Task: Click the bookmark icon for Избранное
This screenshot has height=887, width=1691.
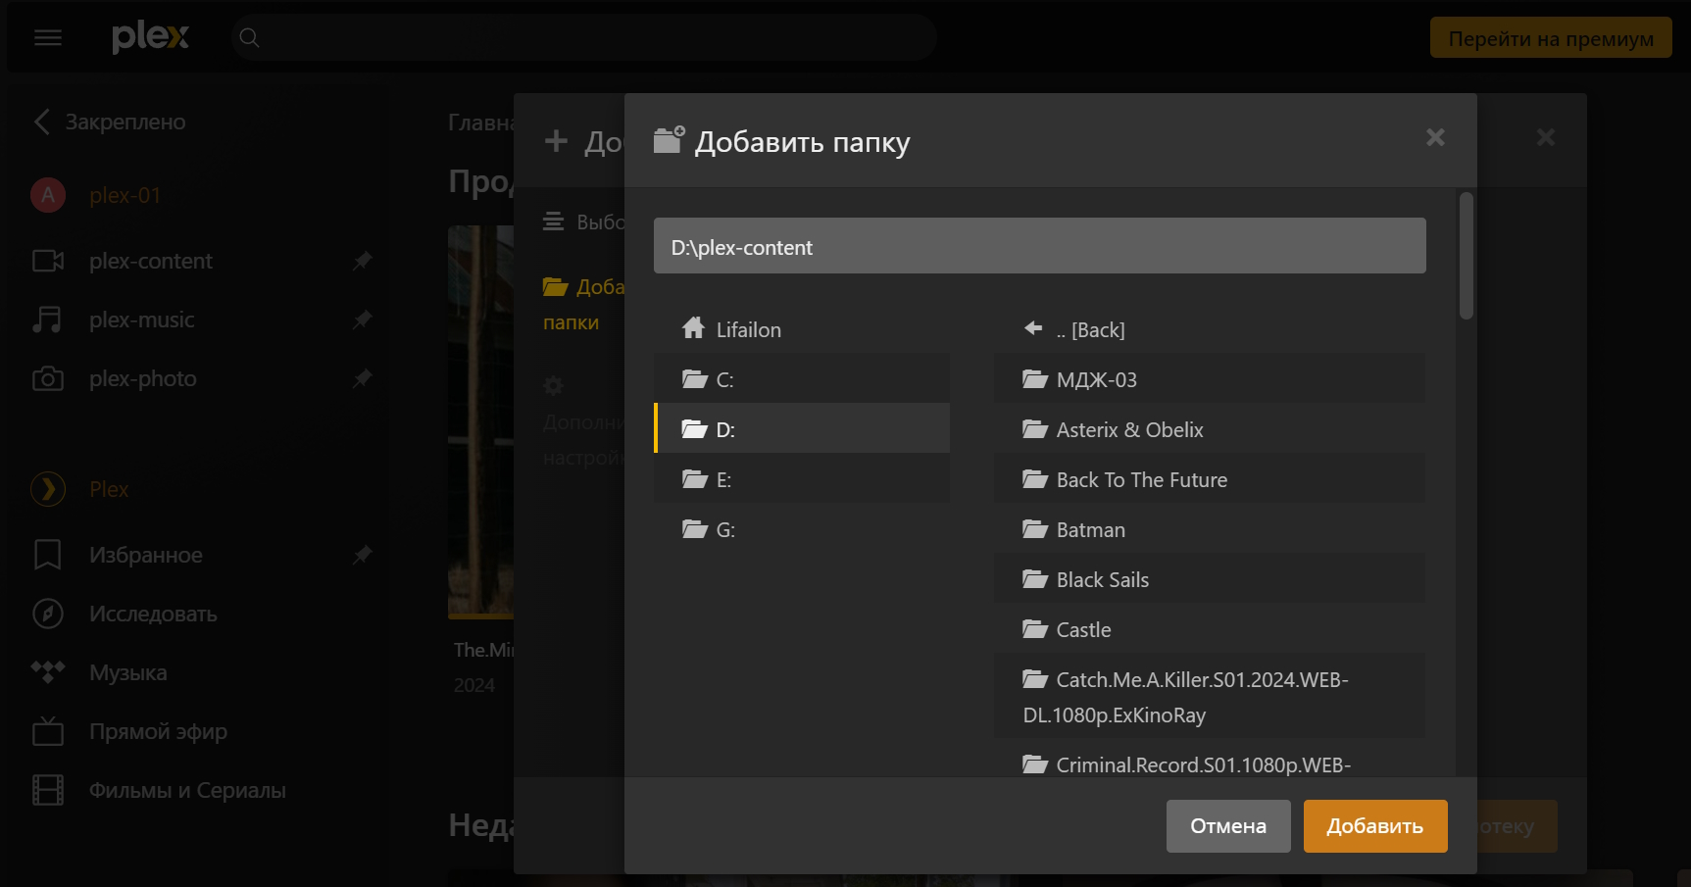Action: (48, 555)
